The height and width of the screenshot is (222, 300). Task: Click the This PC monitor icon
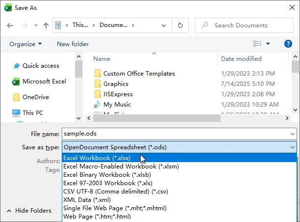16,113
